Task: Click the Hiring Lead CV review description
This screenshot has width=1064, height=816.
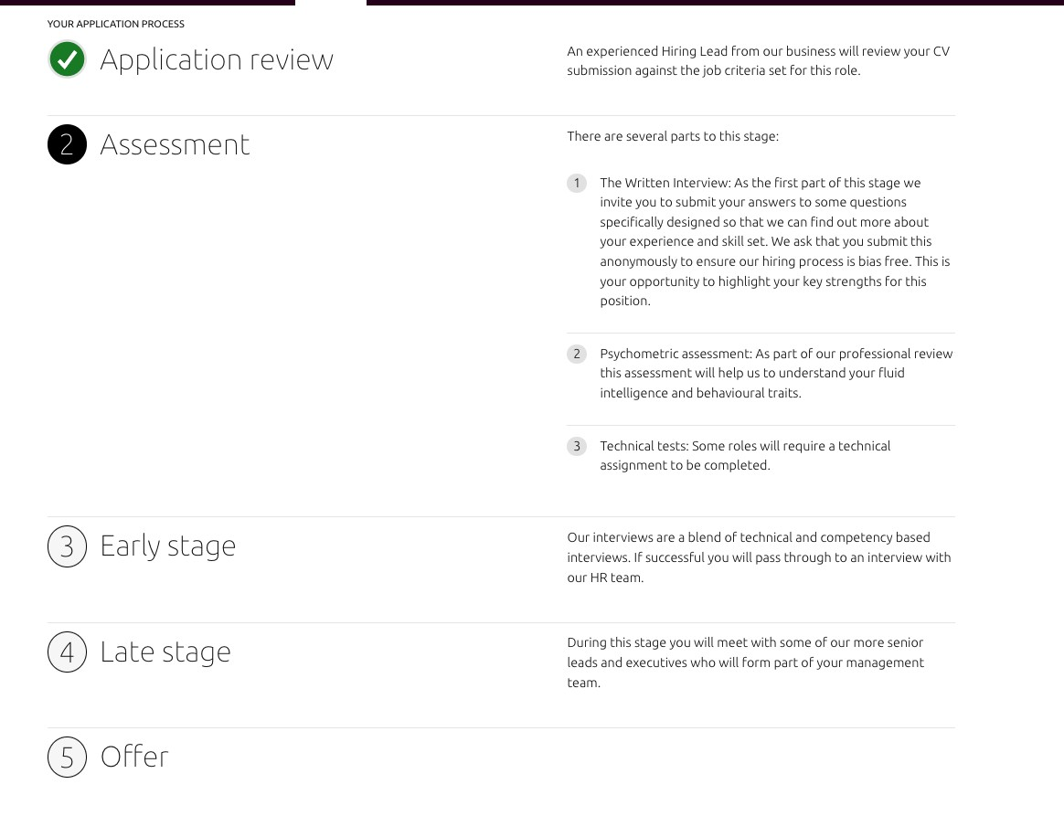Action: pos(759,60)
